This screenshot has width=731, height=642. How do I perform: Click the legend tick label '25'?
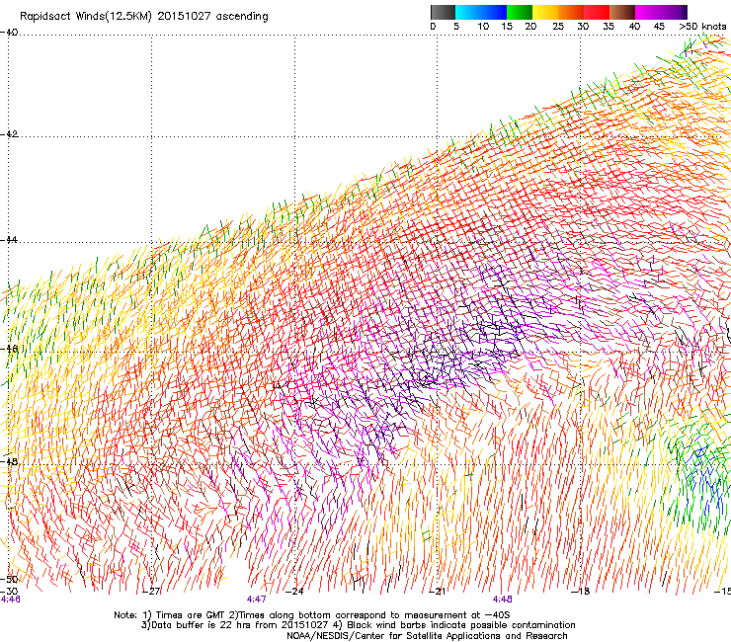click(x=558, y=27)
